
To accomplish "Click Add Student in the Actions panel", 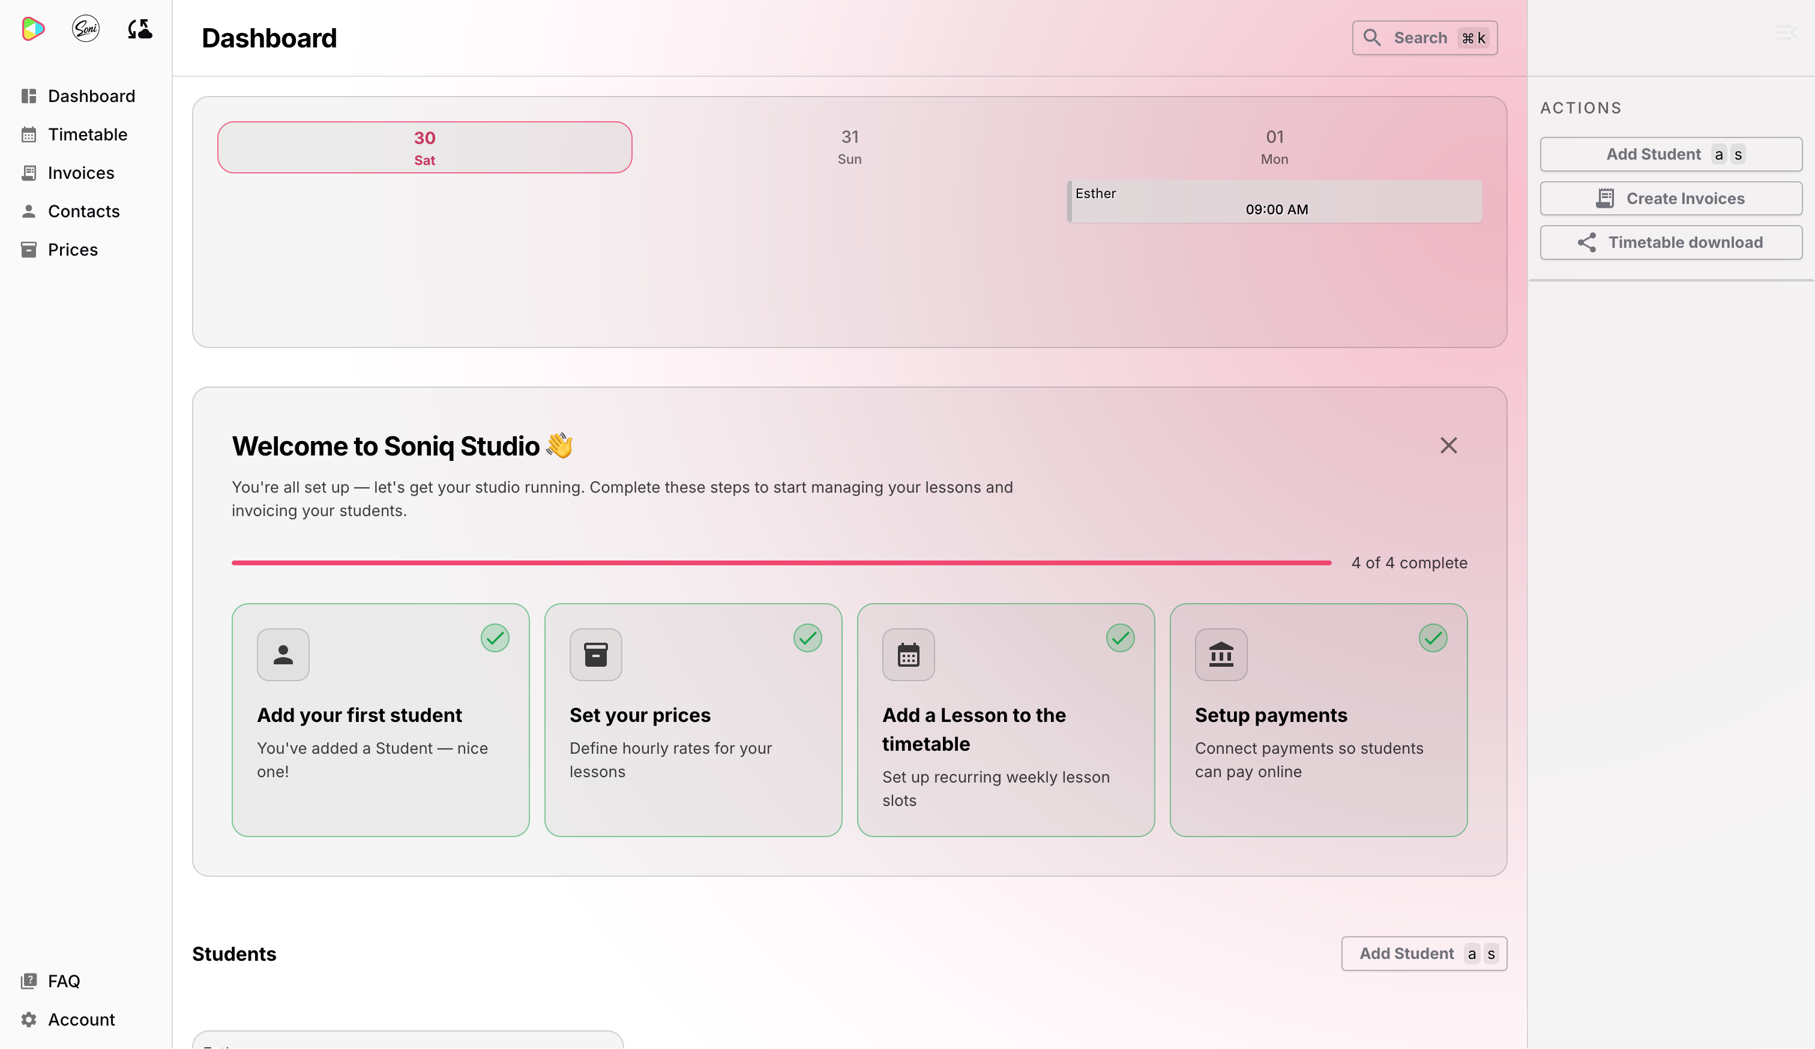I will [x=1670, y=154].
